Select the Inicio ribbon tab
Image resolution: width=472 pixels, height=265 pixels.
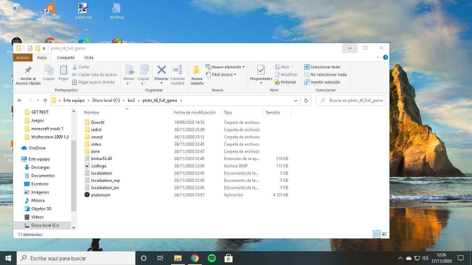(42, 58)
